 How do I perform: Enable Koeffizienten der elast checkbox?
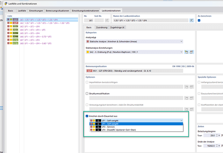(199, 105)
